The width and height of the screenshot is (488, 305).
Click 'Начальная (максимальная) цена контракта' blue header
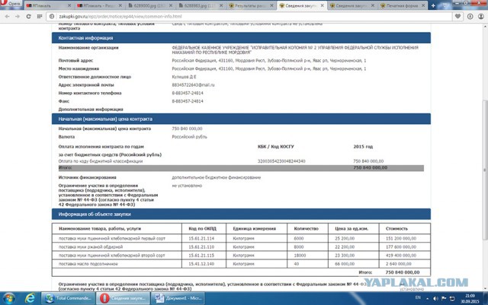point(241,119)
